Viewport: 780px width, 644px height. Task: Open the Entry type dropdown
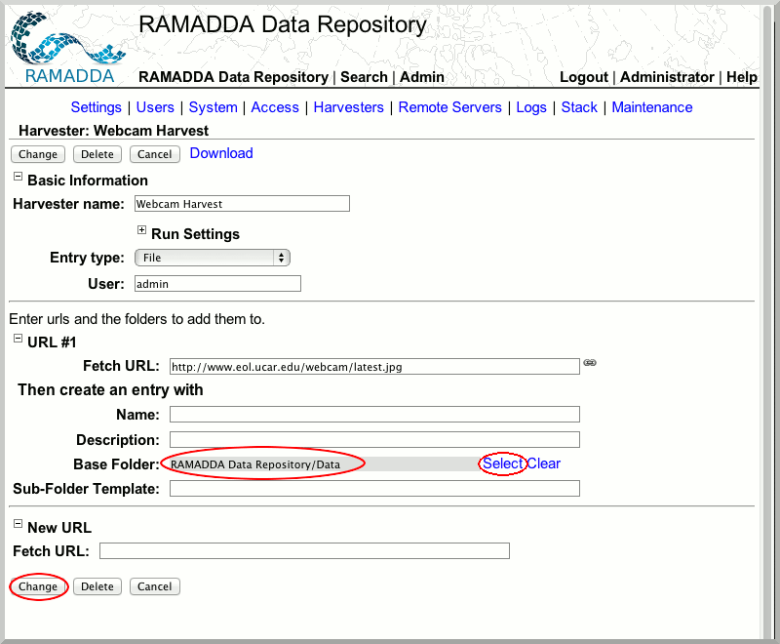[212, 258]
